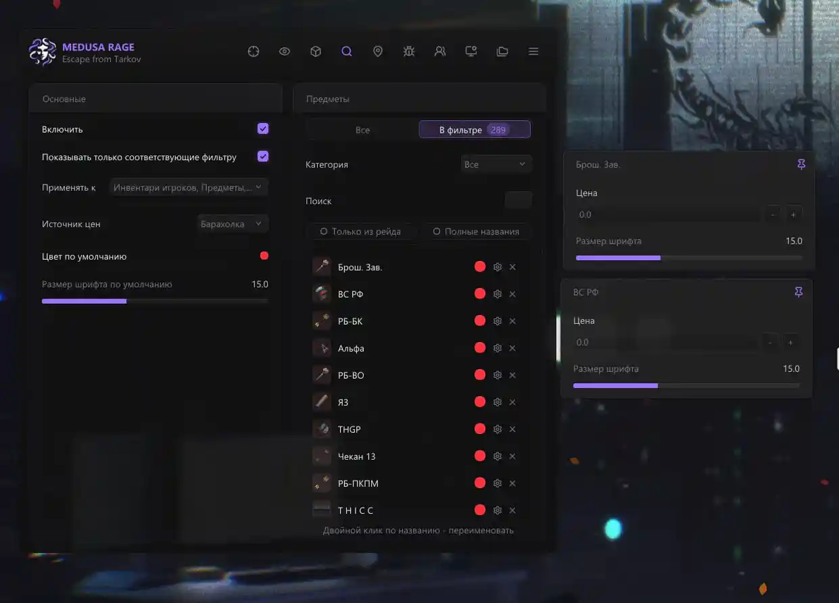The image size is (839, 603).
Task: Increase Цена with plus in Брош. Зав. panel
Action: (793, 214)
